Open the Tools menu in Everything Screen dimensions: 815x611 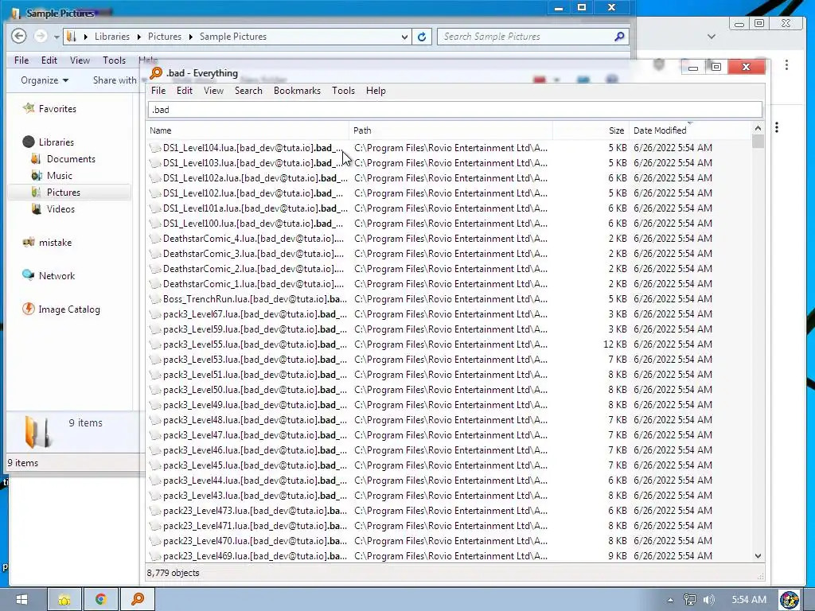click(x=344, y=91)
